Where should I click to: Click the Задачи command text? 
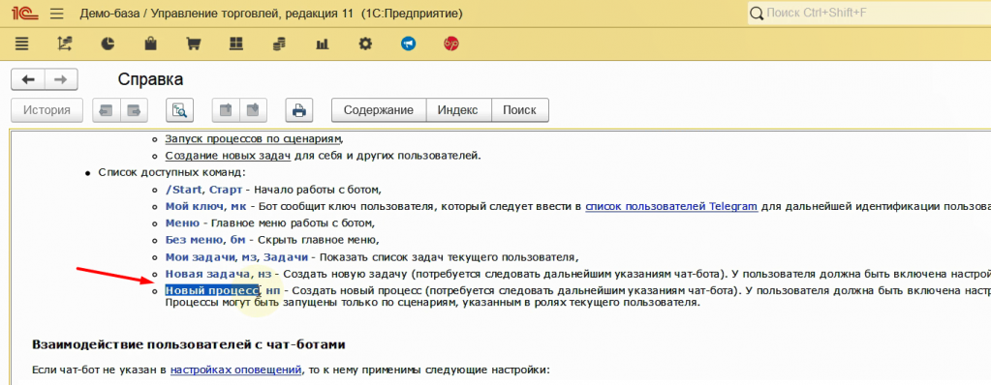[x=286, y=257]
